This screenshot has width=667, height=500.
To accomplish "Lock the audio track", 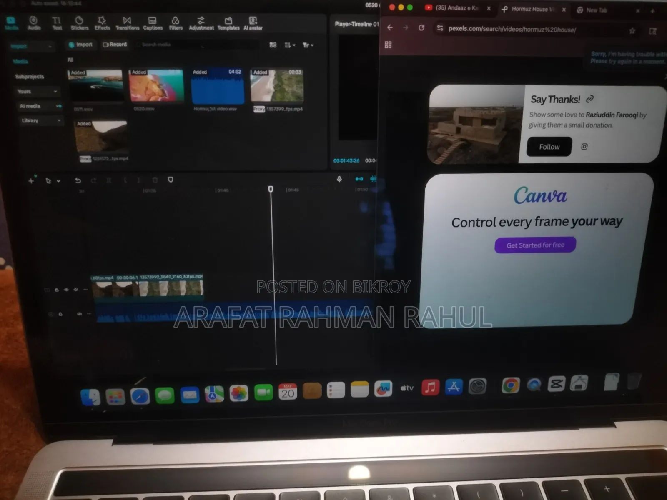I will pos(60,314).
